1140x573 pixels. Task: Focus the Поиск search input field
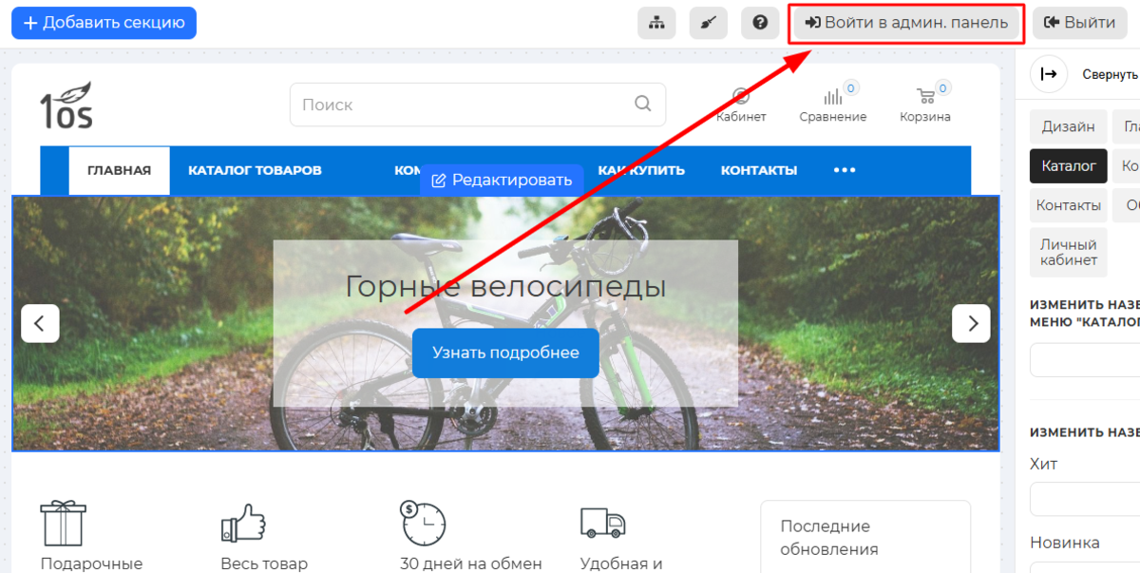click(461, 105)
